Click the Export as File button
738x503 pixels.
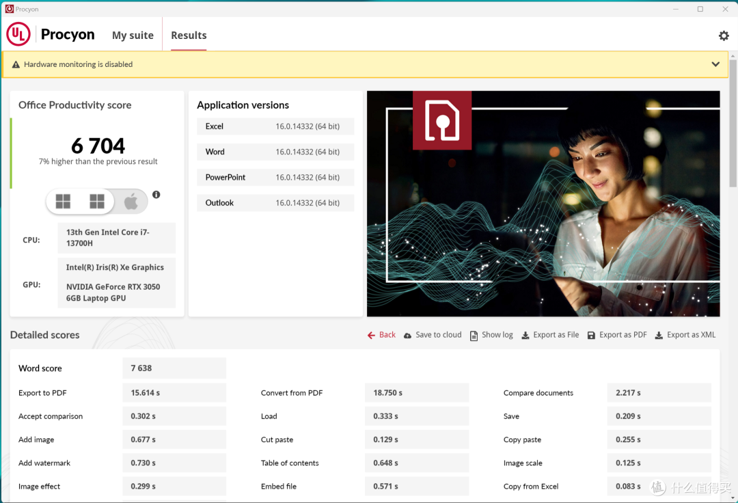pyautogui.click(x=550, y=335)
